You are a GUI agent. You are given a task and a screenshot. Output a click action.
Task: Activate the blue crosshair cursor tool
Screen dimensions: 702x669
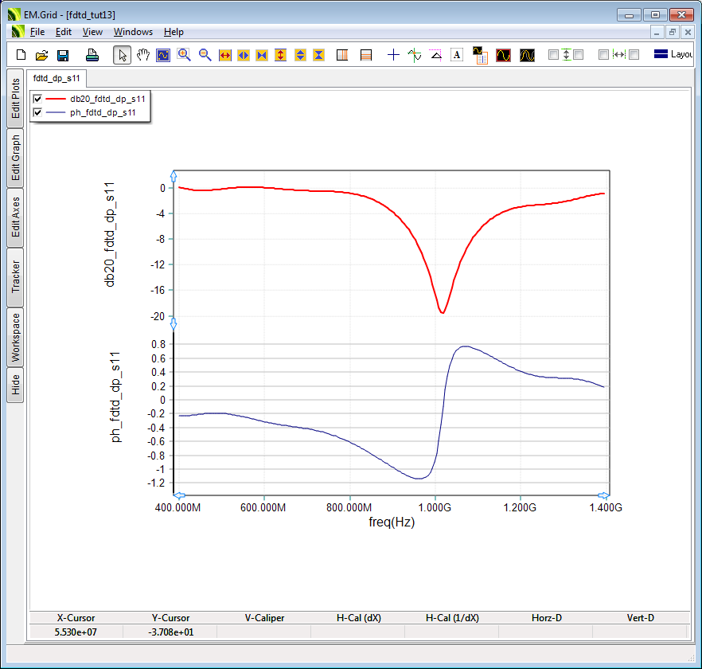(x=393, y=55)
